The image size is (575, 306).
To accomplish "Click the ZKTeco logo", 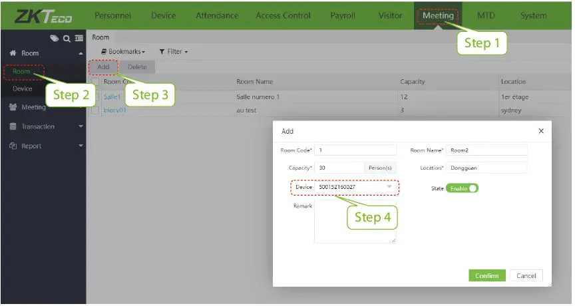I will tap(43, 16).
